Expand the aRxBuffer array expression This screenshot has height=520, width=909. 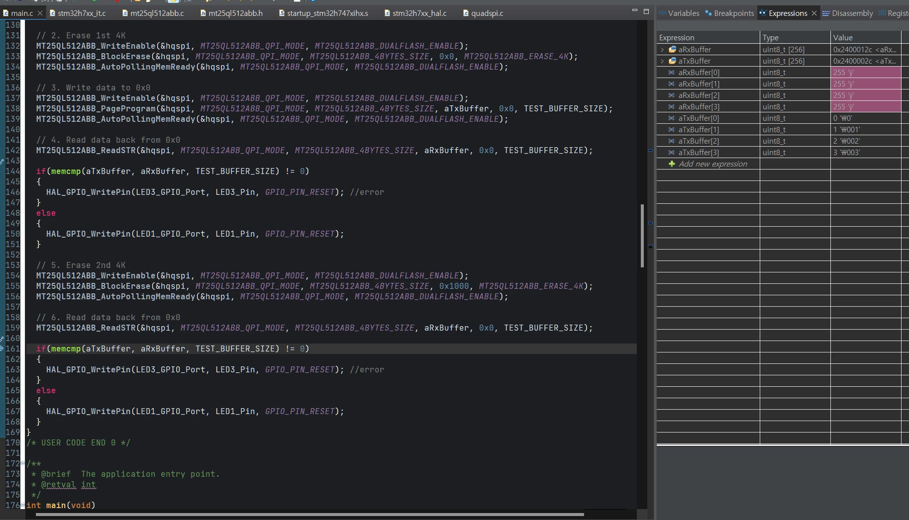(662, 50)
